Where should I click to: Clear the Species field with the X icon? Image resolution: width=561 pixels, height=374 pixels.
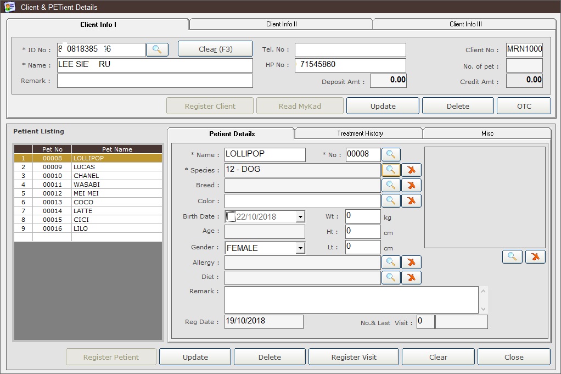point(411,170)
